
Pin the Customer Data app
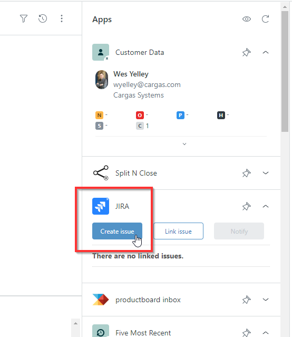(x=247, y=52)
